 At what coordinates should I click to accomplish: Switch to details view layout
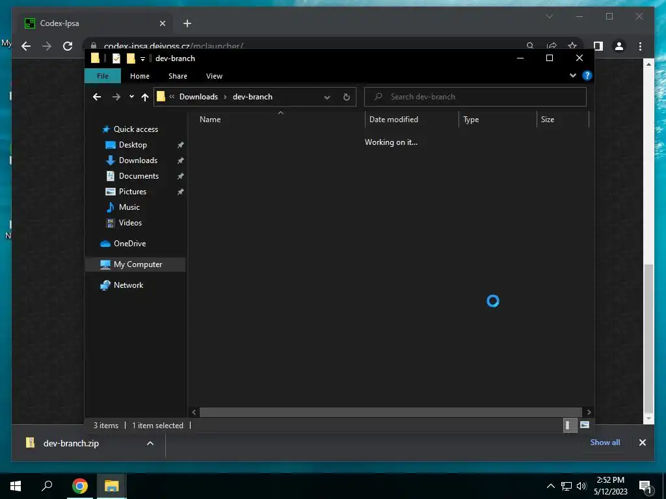tap(570, 425)
